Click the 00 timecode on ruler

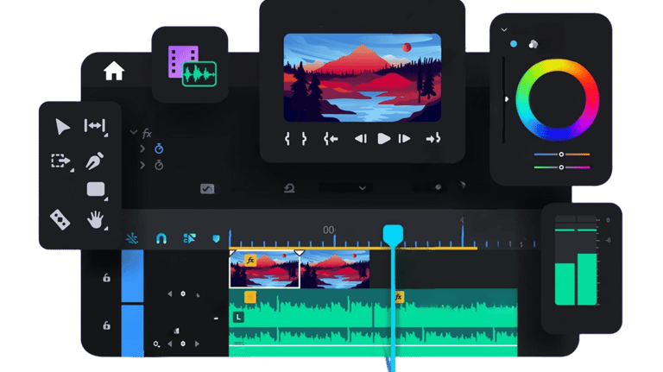[x=329, y=230]
